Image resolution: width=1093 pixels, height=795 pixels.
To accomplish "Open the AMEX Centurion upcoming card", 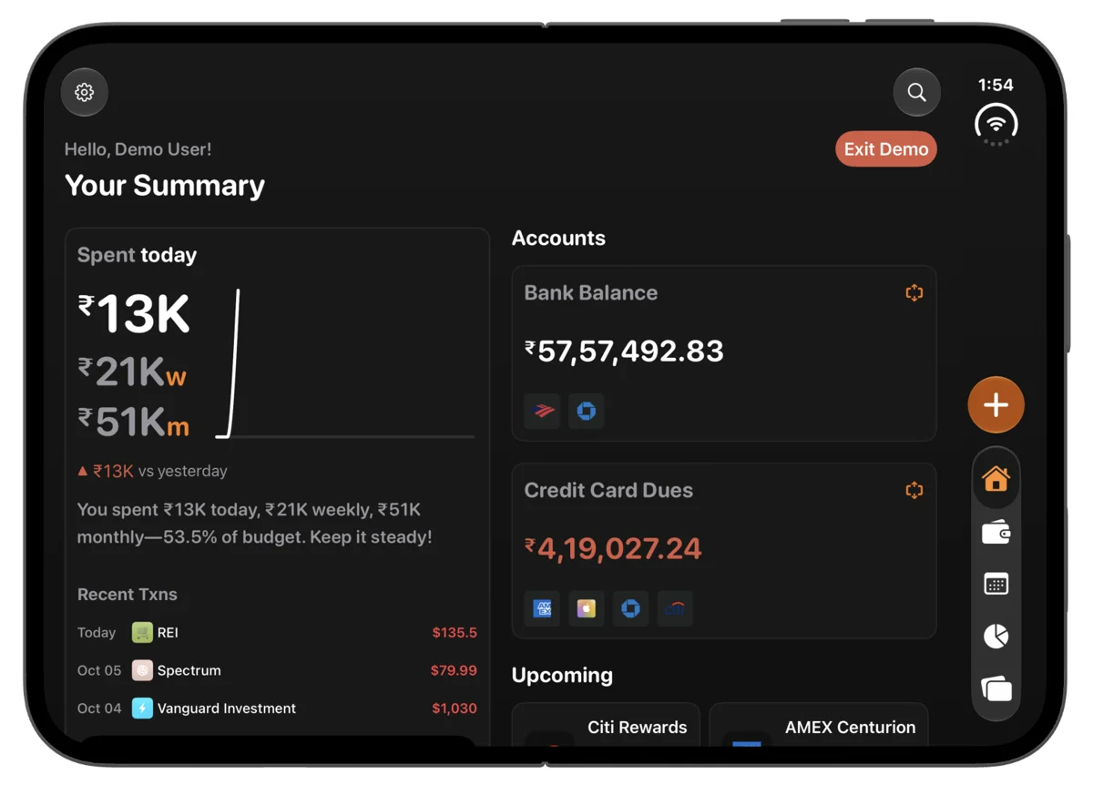I will pyautogui.click(x=819, y=725).
